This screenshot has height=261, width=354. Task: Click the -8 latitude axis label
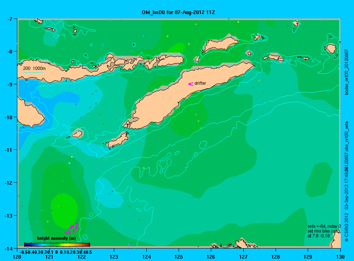pos(9,51)
